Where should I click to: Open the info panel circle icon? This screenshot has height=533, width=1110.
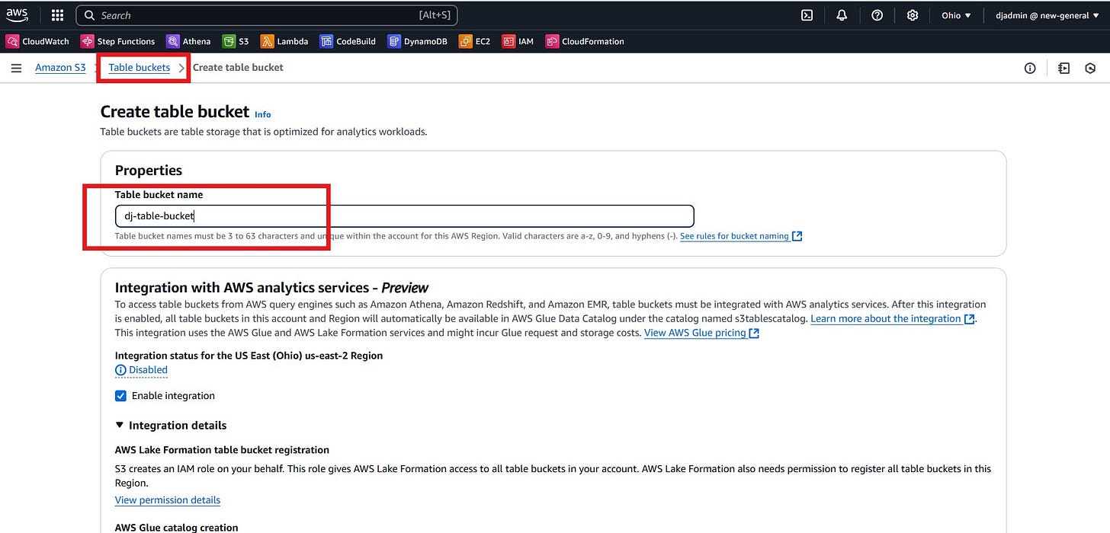click(1030, 69)
